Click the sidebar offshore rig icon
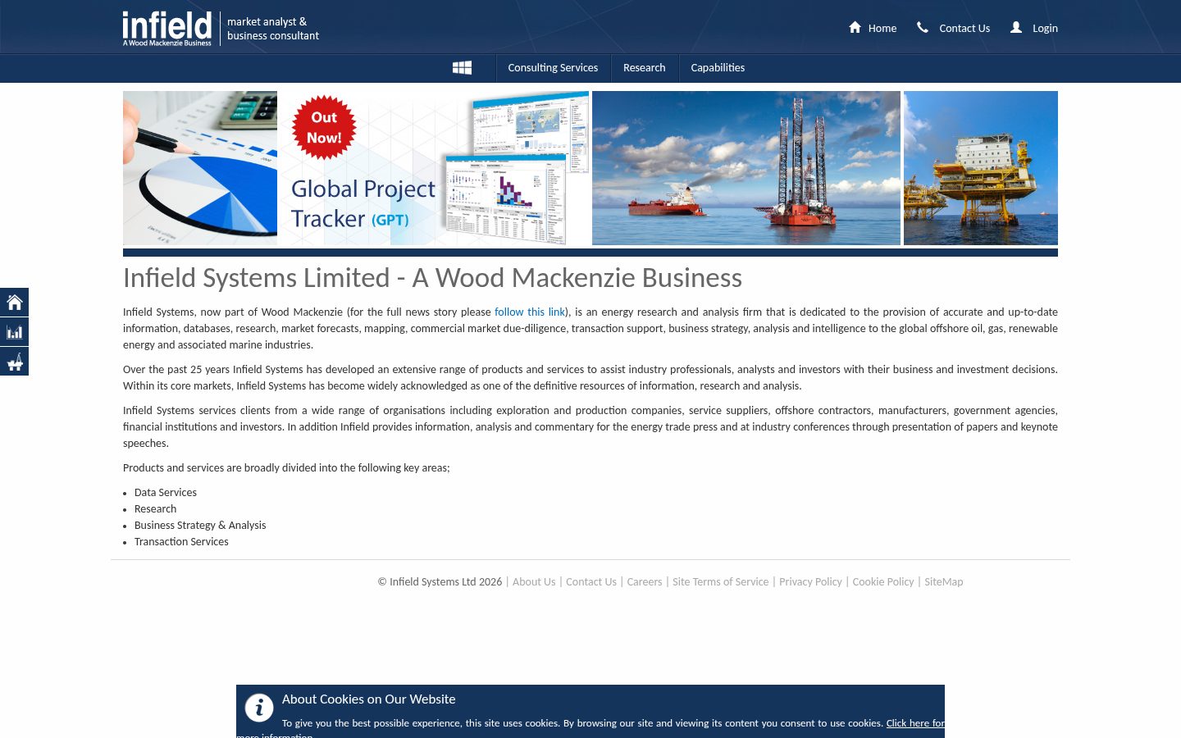This screenshot has height=738, width=1181. coord(14,361)
